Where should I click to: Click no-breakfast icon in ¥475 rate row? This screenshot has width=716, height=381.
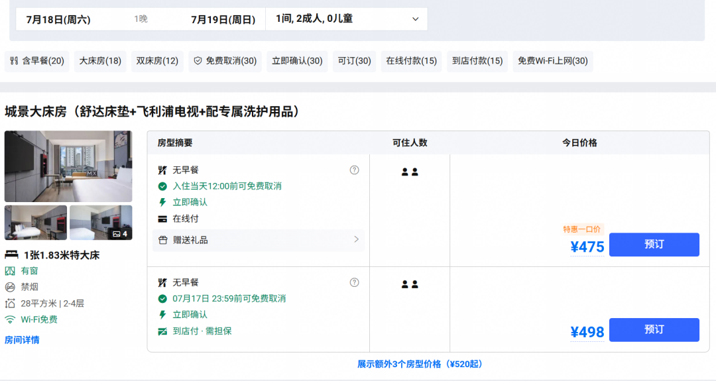click(162, 170)
